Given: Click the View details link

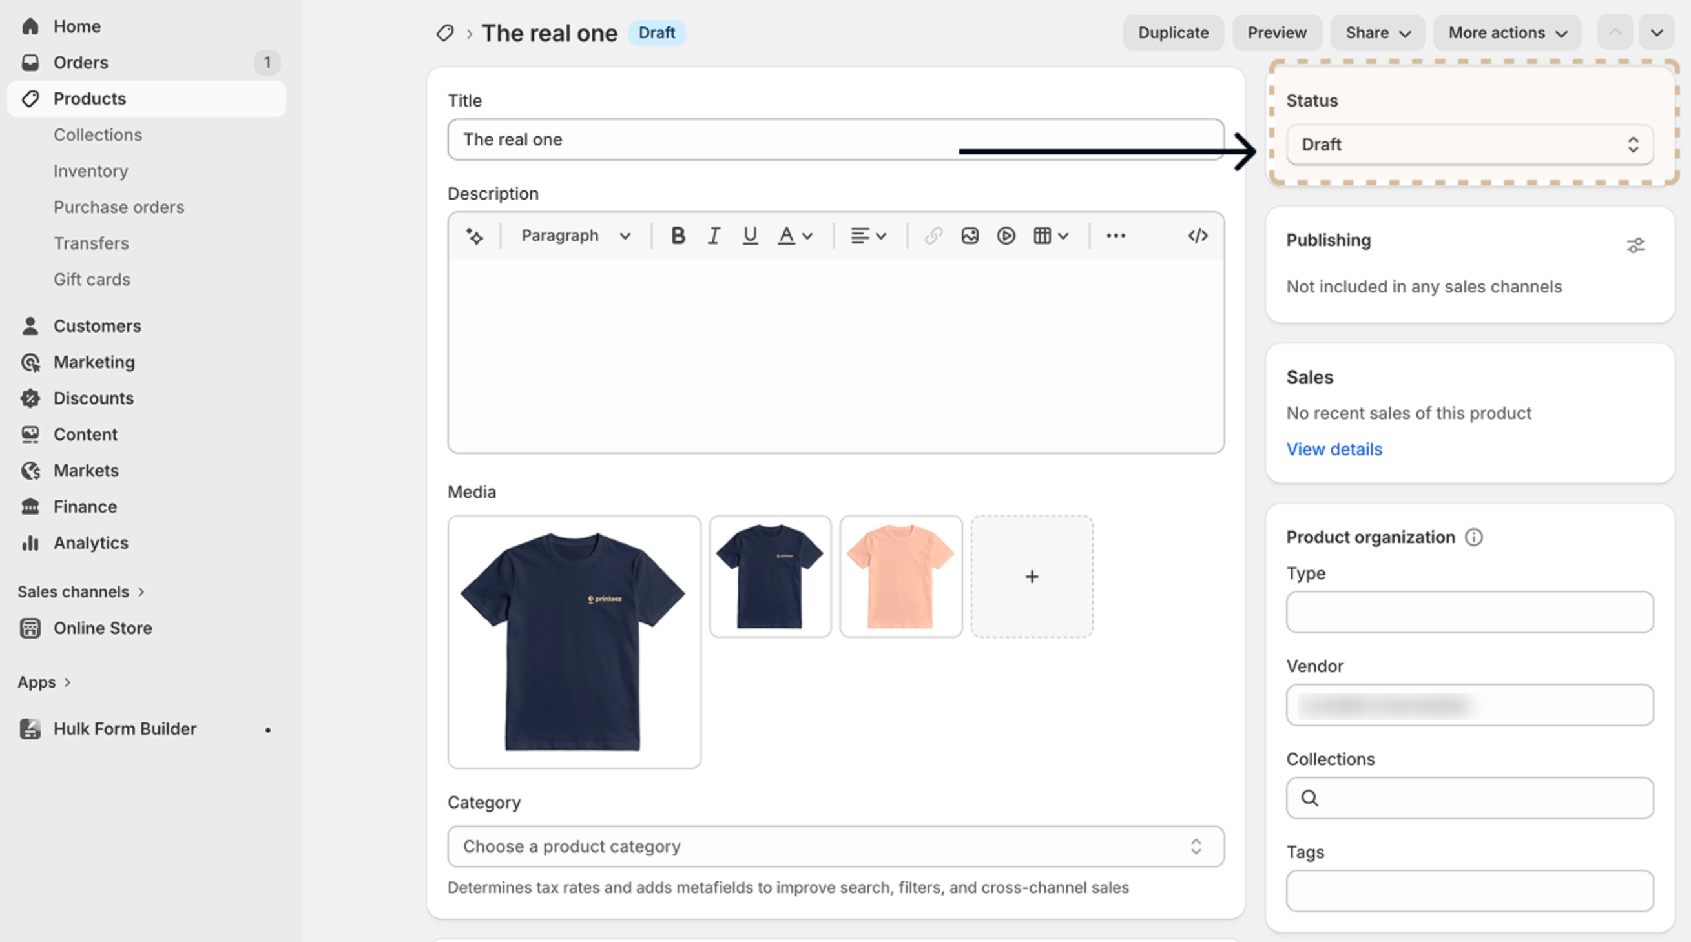Looking at the screenshot, I should coord(1333,449).
